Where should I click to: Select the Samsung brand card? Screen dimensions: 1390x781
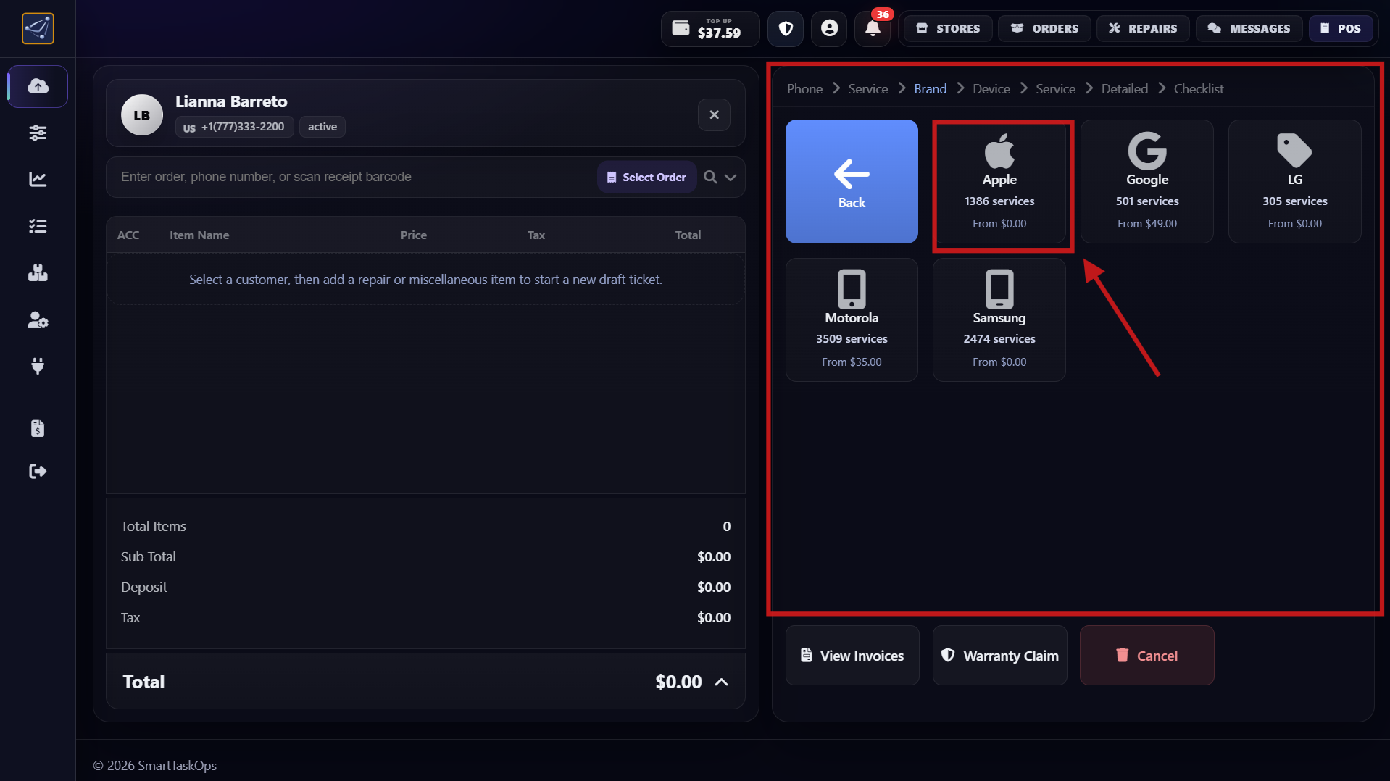(999, 319)
